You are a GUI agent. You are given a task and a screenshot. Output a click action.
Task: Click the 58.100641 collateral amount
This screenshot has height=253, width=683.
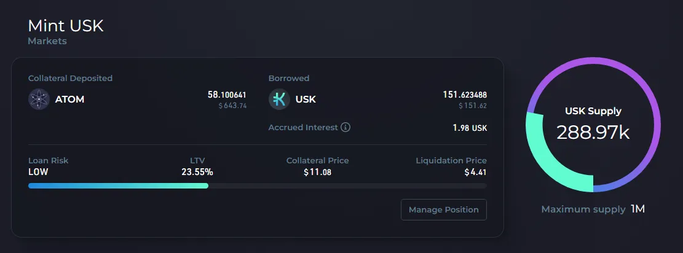tap(227, 95)
